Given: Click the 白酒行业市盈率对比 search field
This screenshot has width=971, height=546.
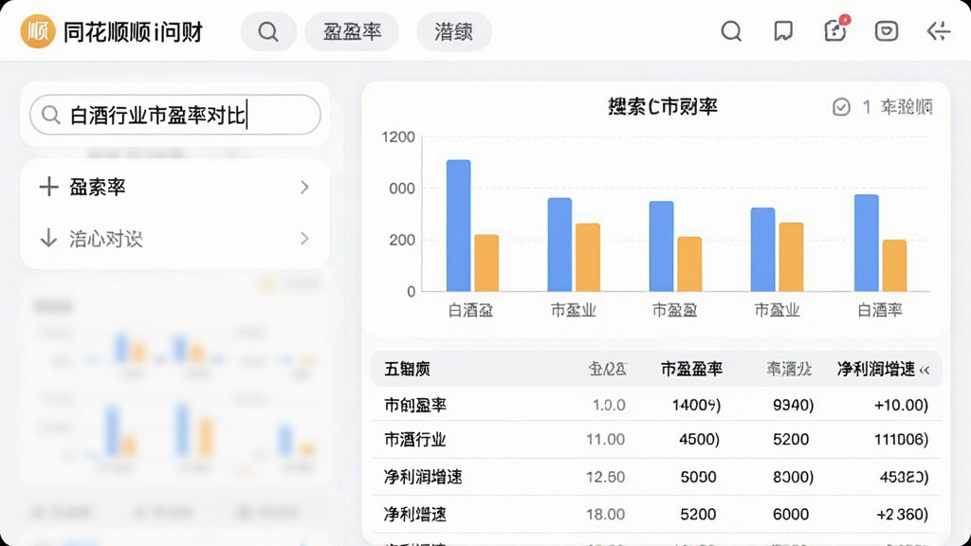Looking at the screenshot, I should coord(175,115).
